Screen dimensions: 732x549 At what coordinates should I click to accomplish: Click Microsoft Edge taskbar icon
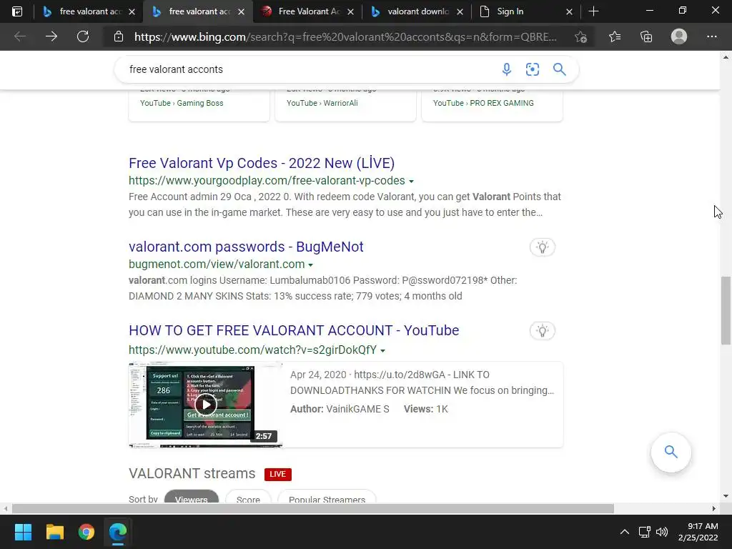click(118, 532)
